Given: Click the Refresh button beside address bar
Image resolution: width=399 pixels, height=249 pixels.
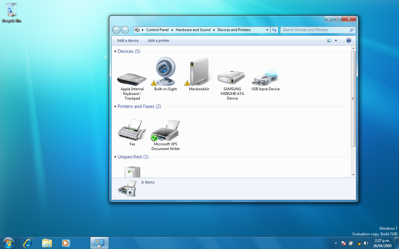Looking at the screenshot, I should 274,30.
